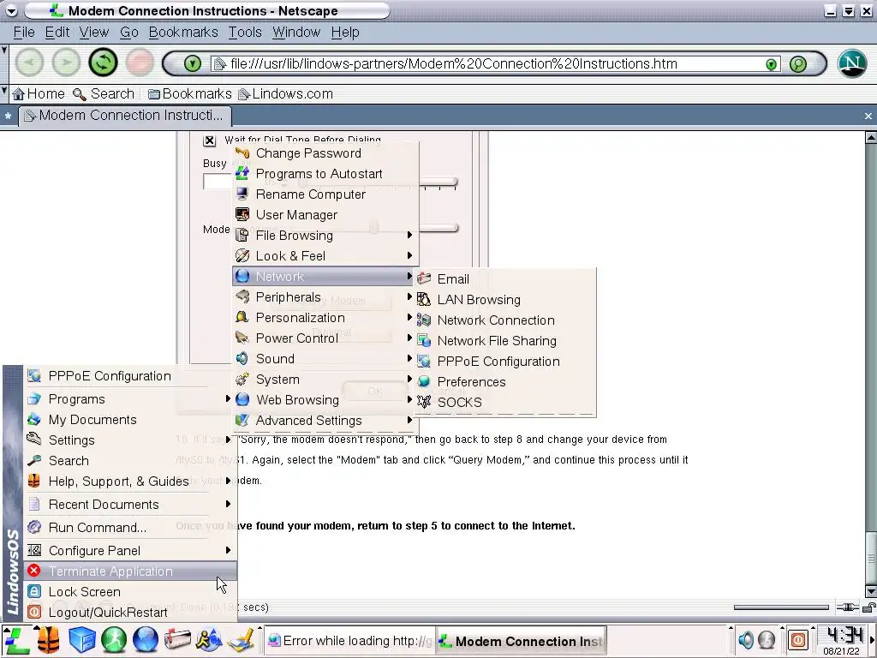Launch the blue globe web browser panel icon

click(146, 640)
